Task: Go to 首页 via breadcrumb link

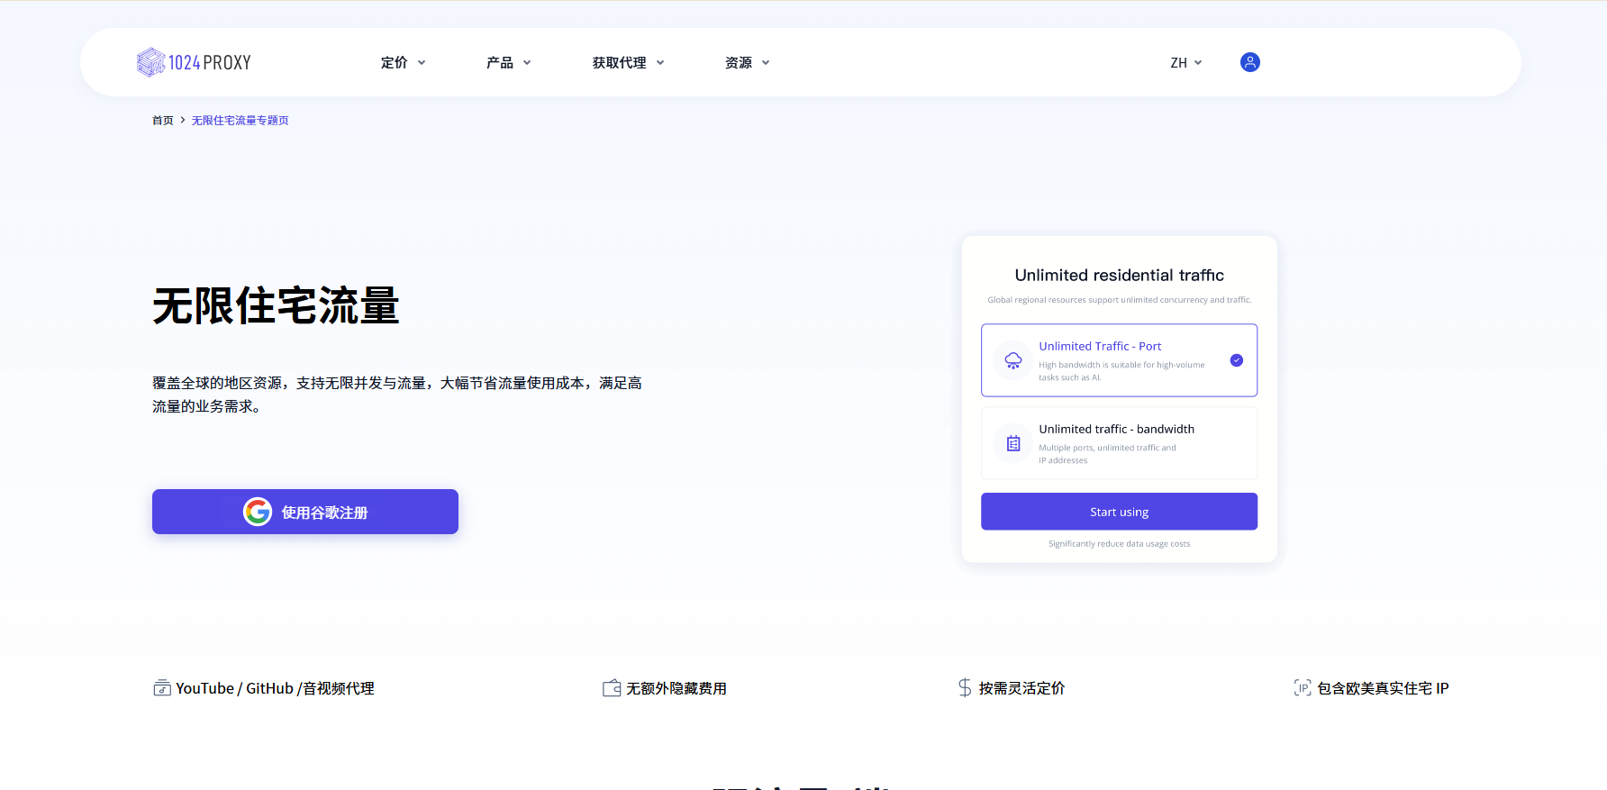Action: 162,121
